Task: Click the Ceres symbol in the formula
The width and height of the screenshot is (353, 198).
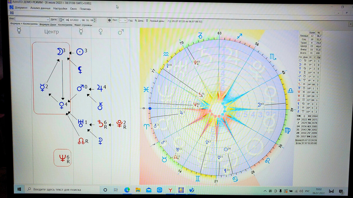Action: point(100,141)
